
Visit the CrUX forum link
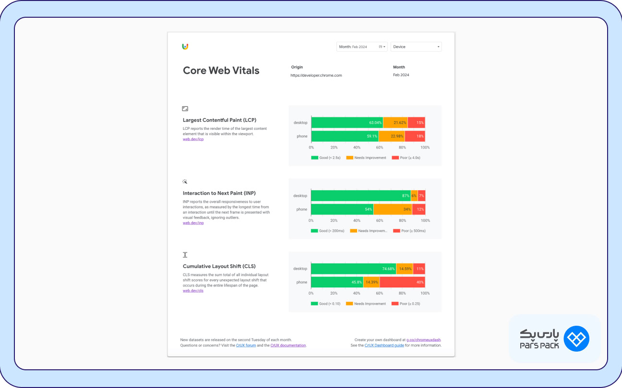[246, 345]
